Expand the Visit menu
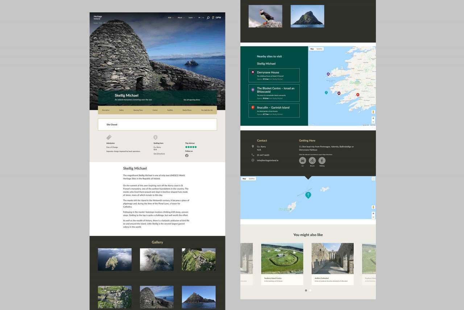 170,17
